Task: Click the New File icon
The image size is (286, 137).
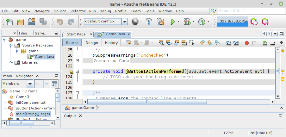Action: coord(9,22)
